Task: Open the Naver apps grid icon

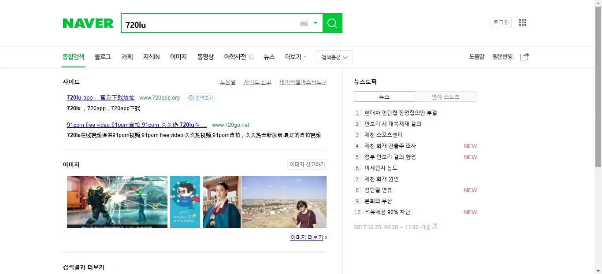Action: click(x=523, y=22)
